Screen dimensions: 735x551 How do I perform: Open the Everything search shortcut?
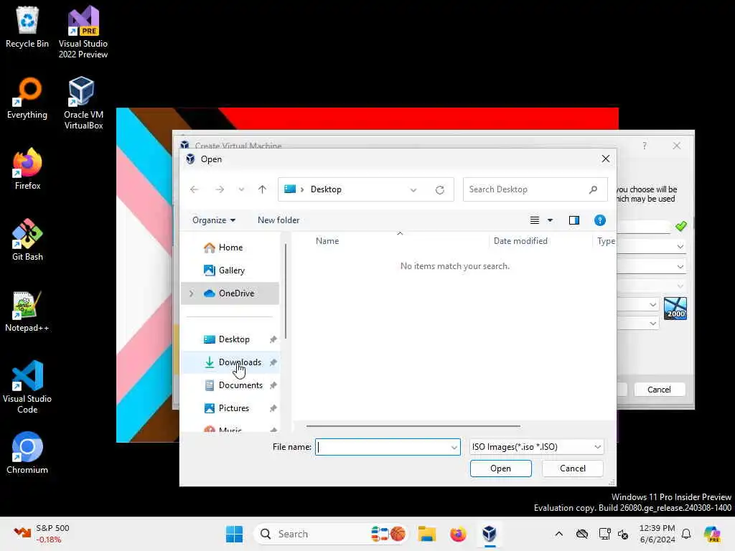(x=27, y=98)
